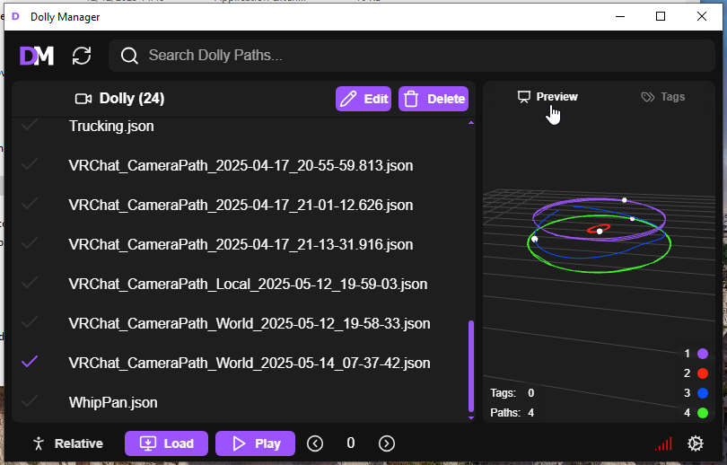Screen dimensions: 727x465
Task: Uncheck VRChat_CameraPath_World_2025-05-14_07-37-42.json checkmark
Action: (30, 362)
